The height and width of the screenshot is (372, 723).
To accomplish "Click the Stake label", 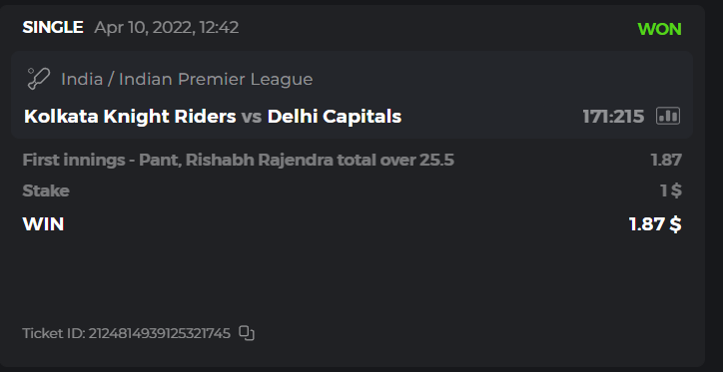I will 46,191.
